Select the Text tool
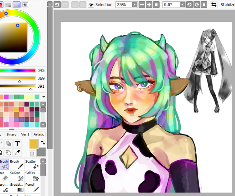This screenshot has height=196, width=235. tap(17, 144)
